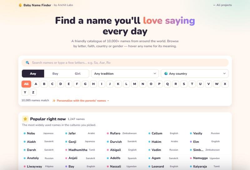Go back via All projects link
The width and height of the screenshot is (250, 170).
pos(222,5)
